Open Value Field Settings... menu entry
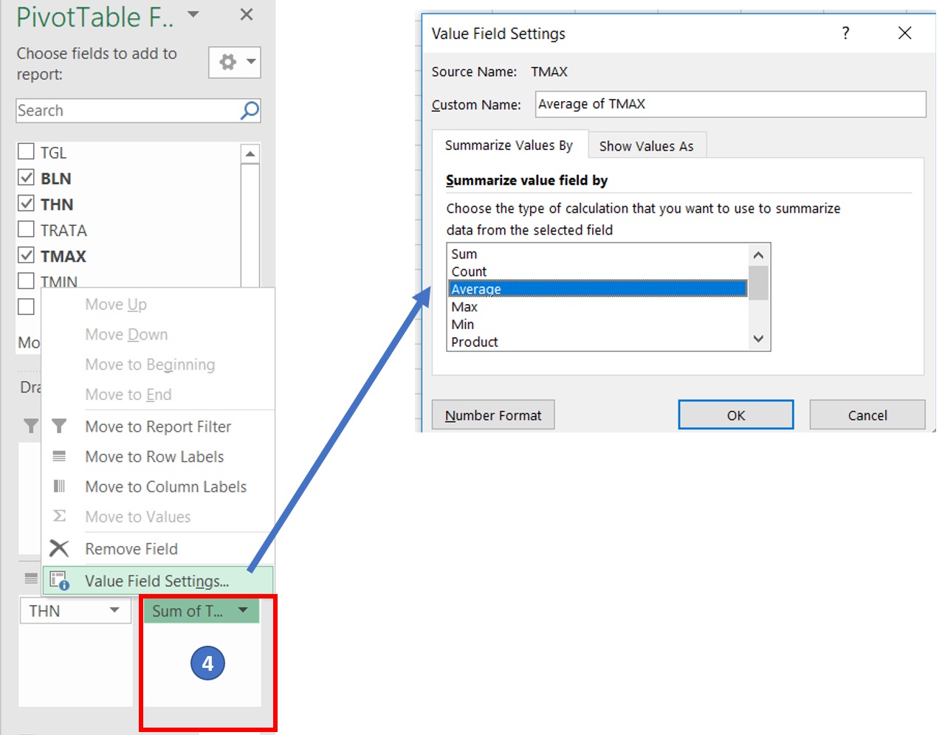This screenshot has width=945, height=735. click(158, 581)
